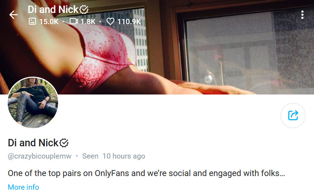Click the heart likes icon
Image resolution: width=314 pixels, height=196 pixels.
point(110,21)
